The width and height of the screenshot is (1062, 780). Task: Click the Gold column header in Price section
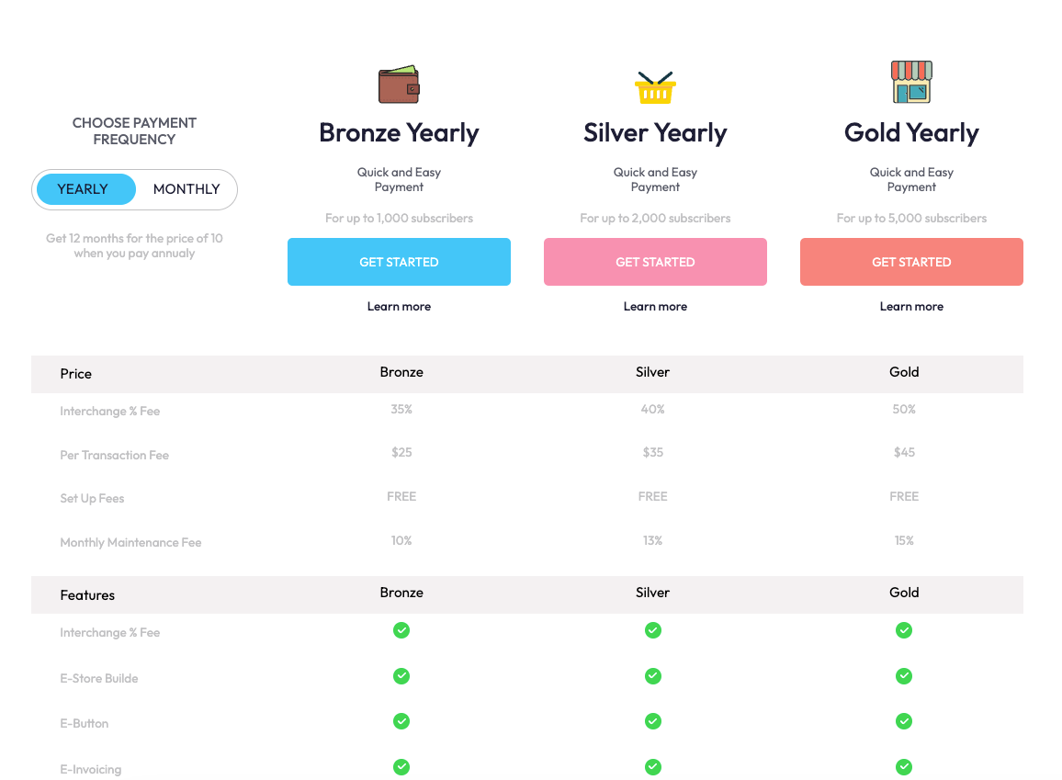(x=904, y=372)
